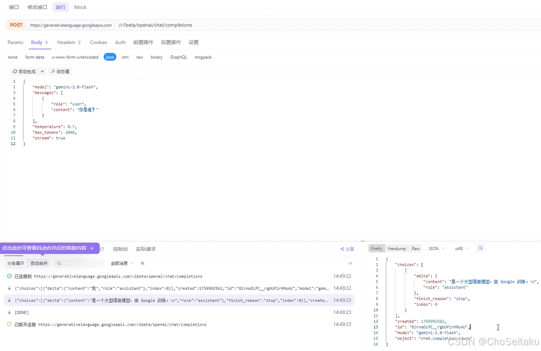Open the utf8 encoding dropdown
541x351 pixels.
click(x=461, y=249)
